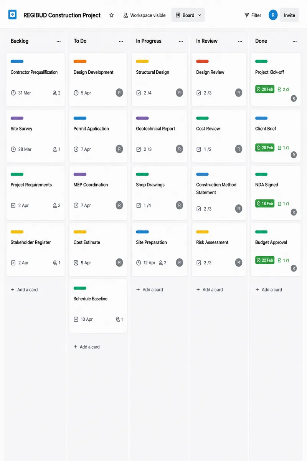Click members icon on Contractor Prequalification card

point(55,93)
